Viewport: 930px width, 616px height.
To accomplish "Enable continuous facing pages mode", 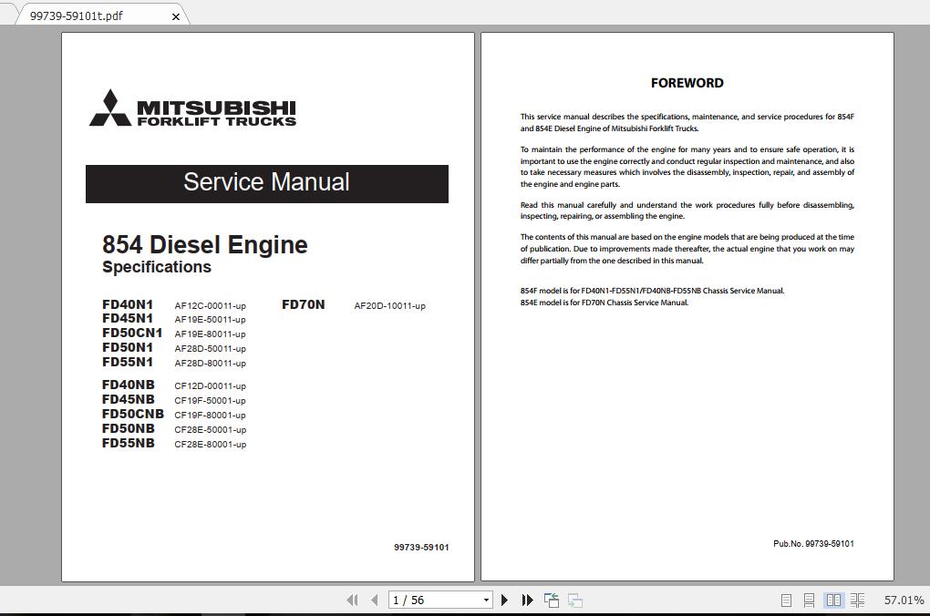I will (858, 601).
